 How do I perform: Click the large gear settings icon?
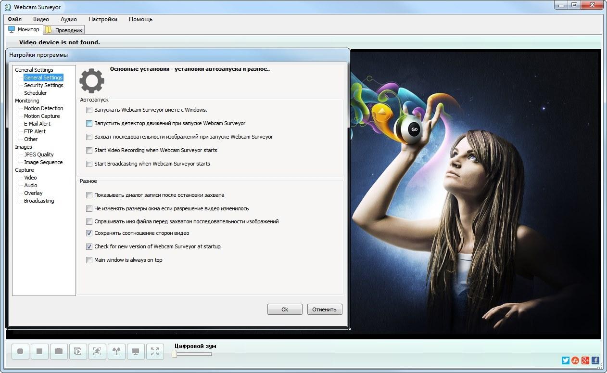click(92, 81)
